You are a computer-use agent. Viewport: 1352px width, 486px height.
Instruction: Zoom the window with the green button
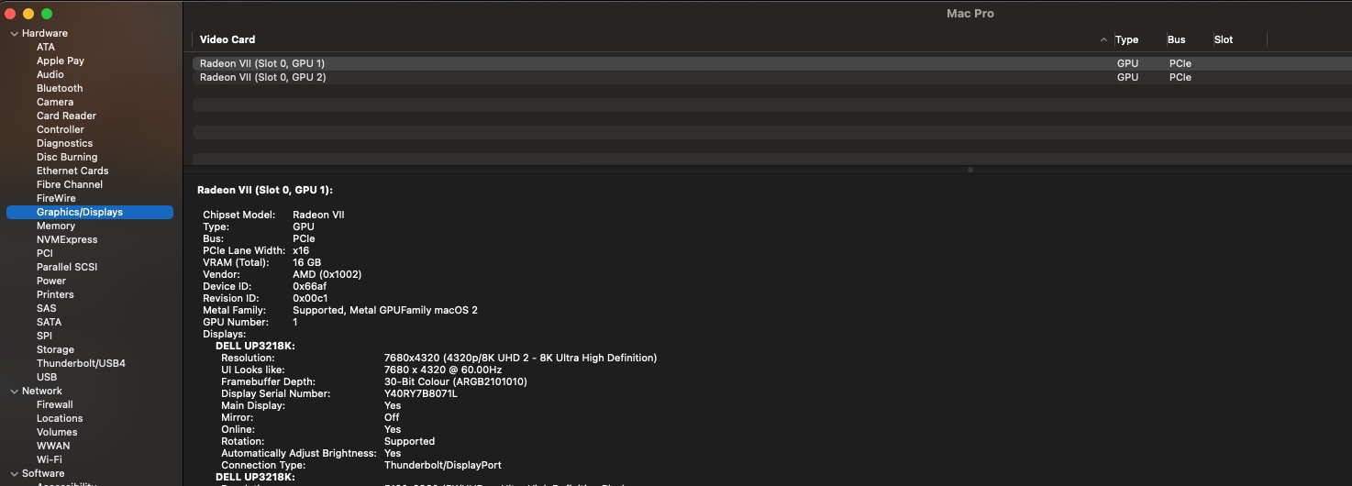[x=47, y=14]
